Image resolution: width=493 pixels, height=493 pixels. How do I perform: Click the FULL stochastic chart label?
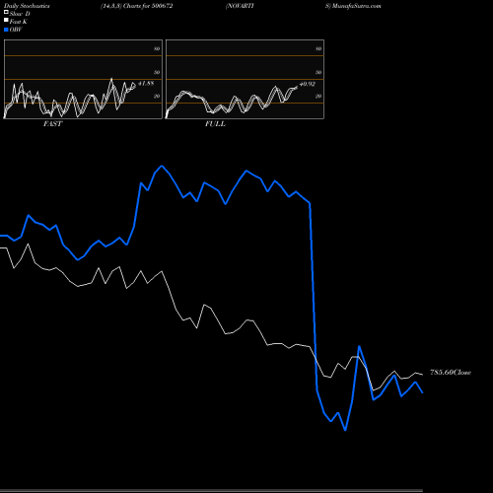point(215,124)
